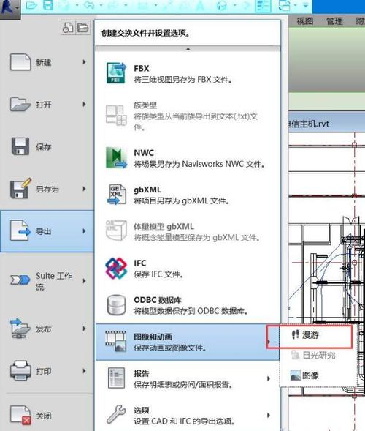Select the Suite 工作流 menu entry

tap(47, 281)
